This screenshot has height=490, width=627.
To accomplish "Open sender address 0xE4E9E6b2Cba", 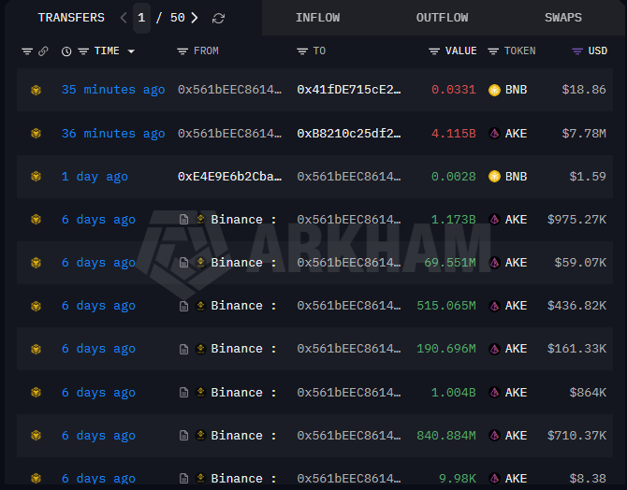I will pyautogui.click(x=229, y=176).
